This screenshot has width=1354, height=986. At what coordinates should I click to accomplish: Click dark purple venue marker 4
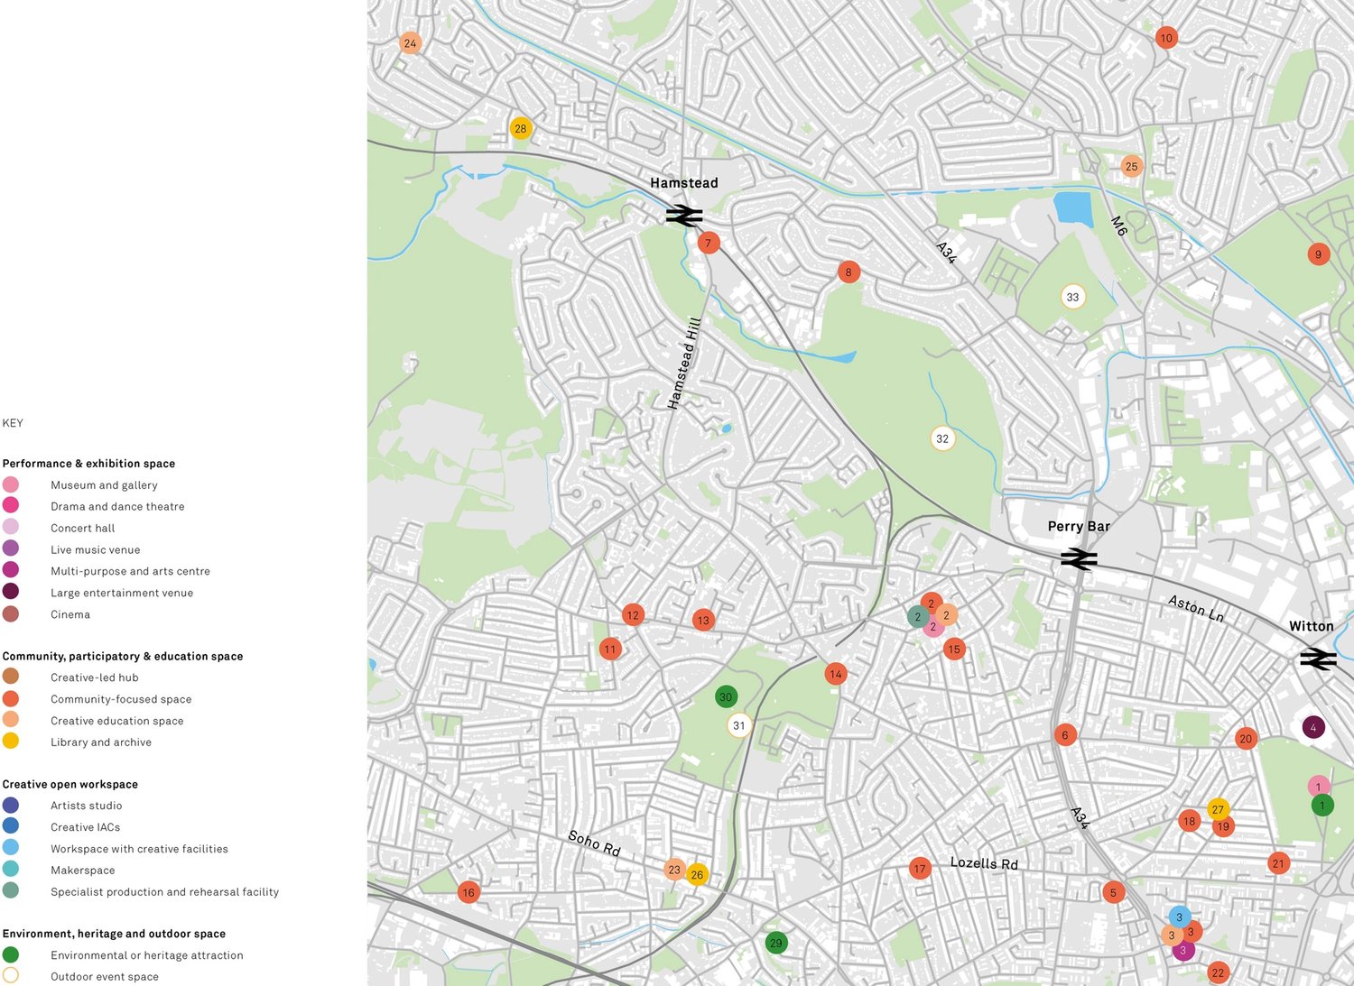[1313, 727]
